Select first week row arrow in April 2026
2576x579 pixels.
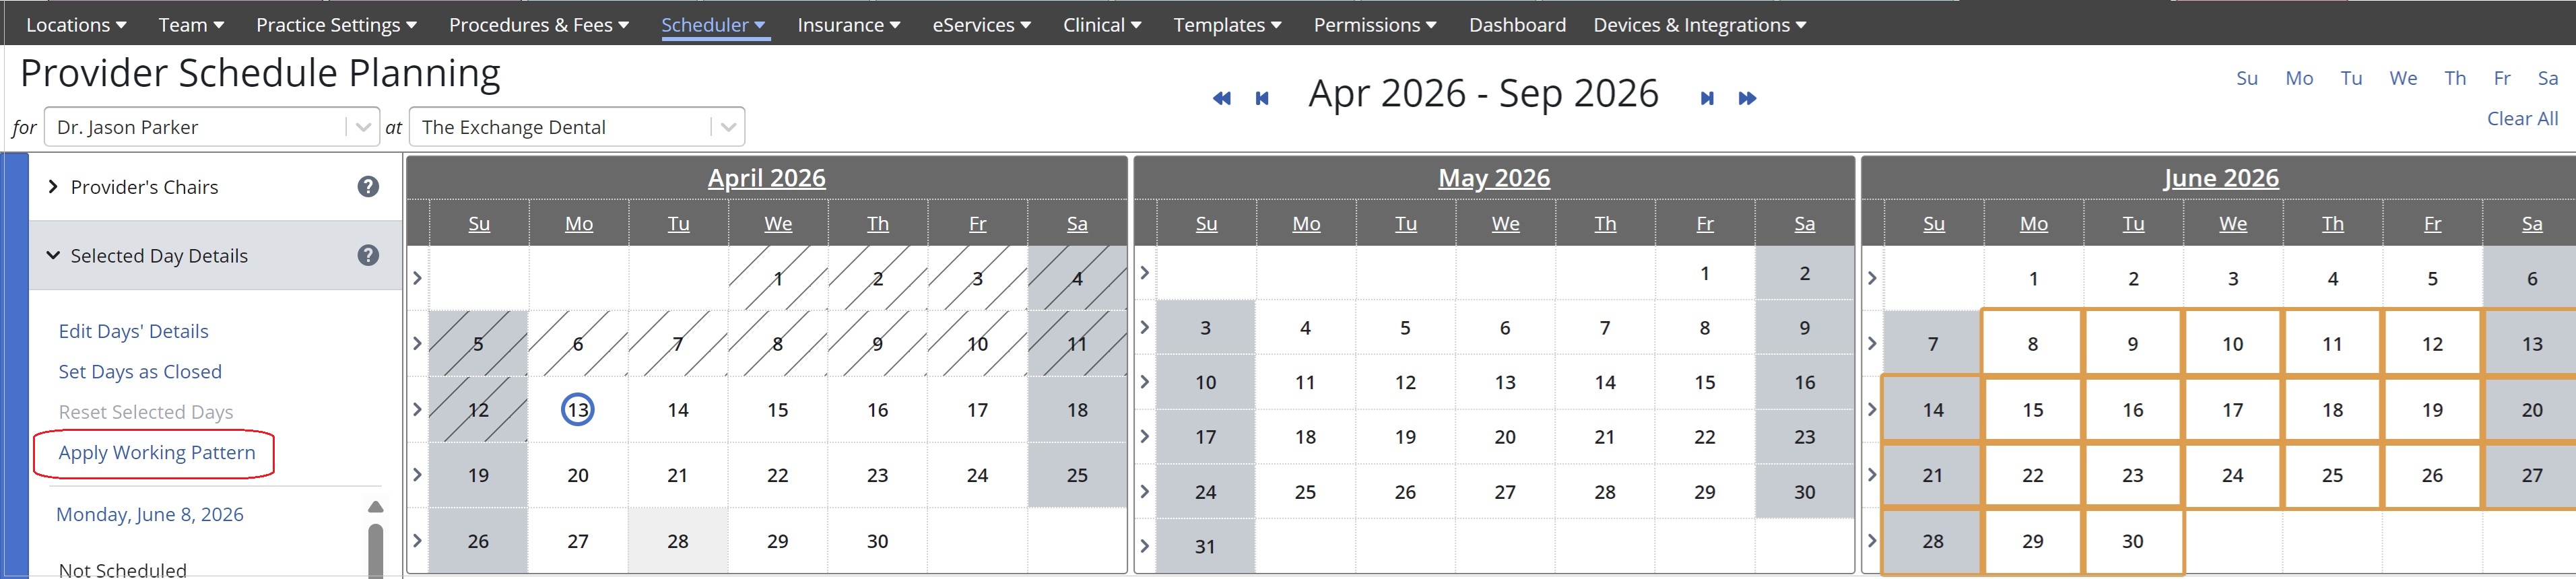tap(418, 278)
